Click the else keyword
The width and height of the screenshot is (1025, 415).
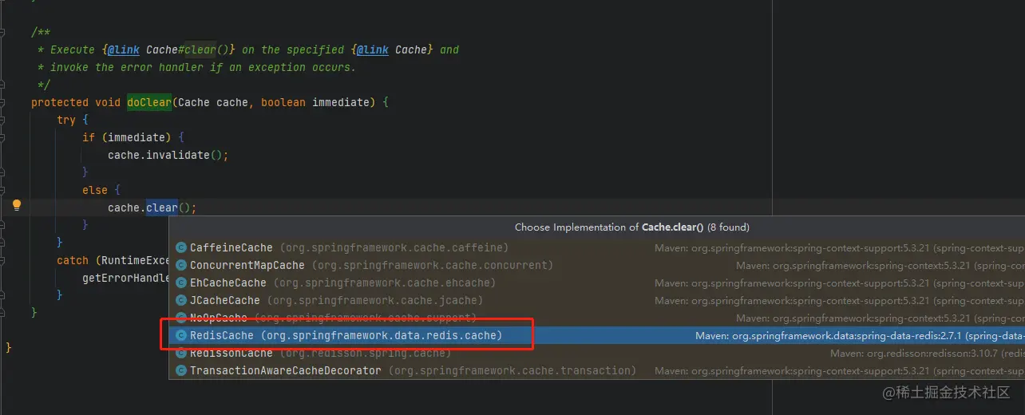click(x=95, y=190)
